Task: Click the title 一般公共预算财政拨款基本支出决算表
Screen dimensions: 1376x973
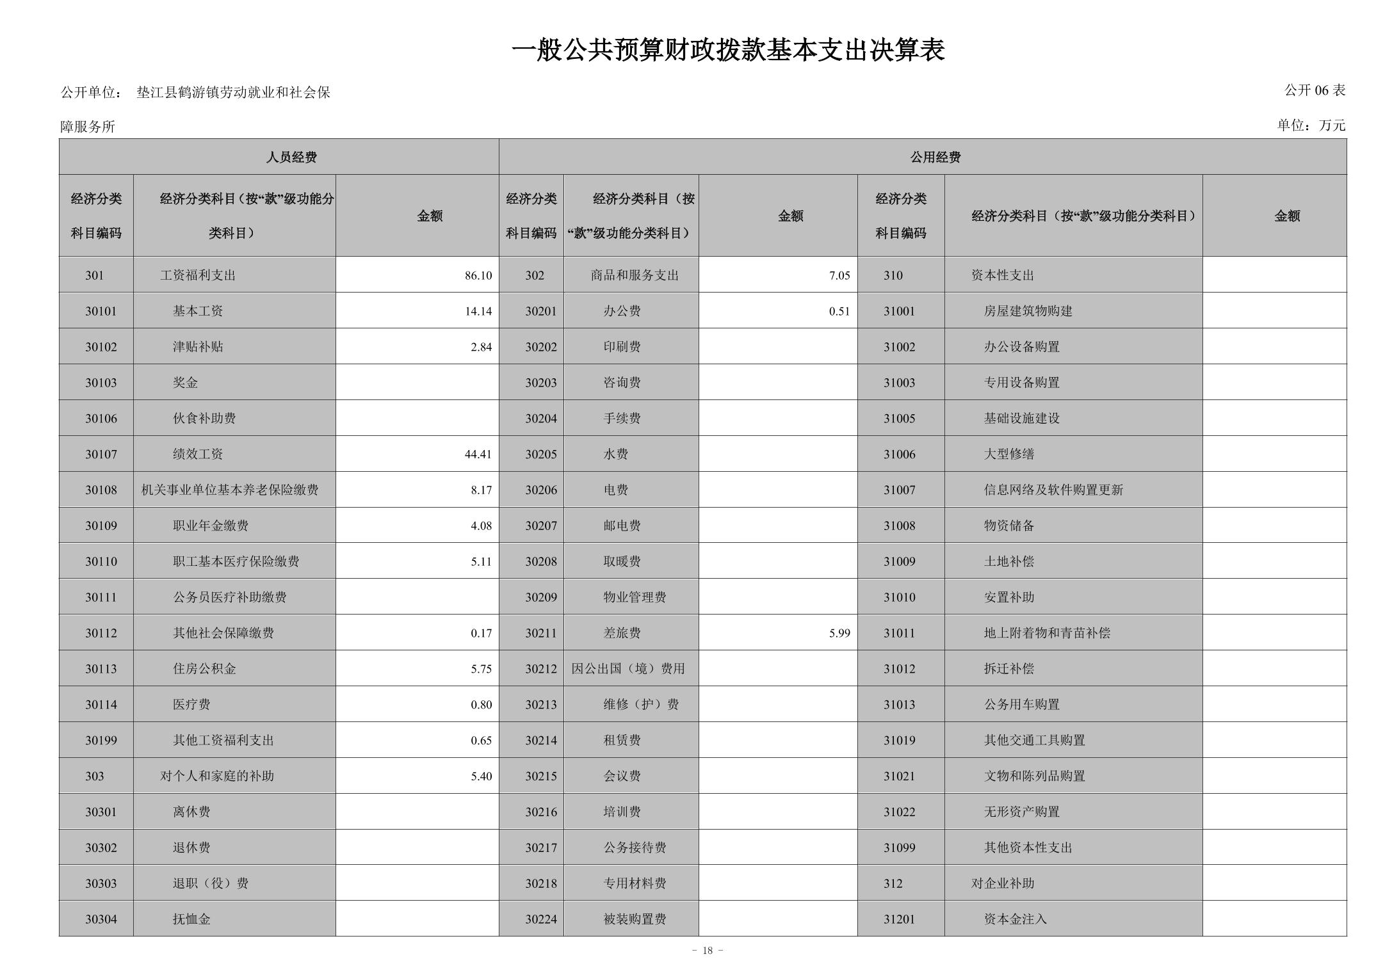Action: (x=728, y=50)
